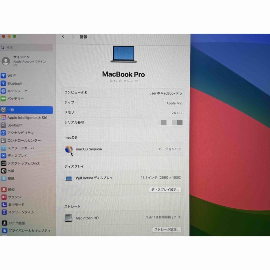The width and height of the screenshot is (270, 270).
Task: Open Spotlight magnifier icon
Action: click(3, 125)
